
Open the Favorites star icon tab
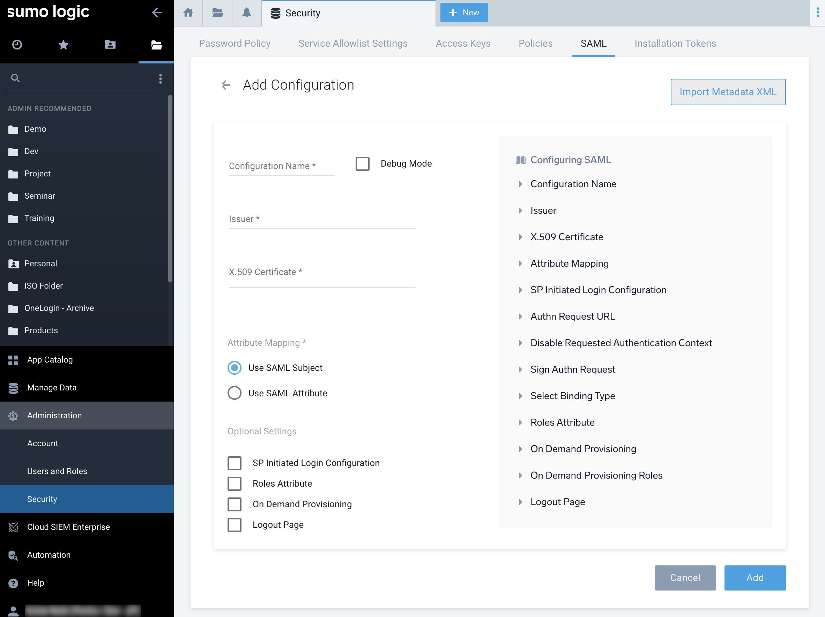64,45
